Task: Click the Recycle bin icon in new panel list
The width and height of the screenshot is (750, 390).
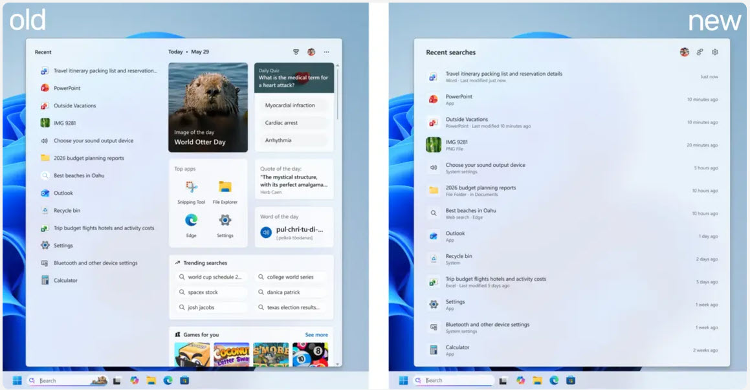Action: 434,259
